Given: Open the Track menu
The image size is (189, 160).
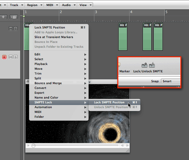Looking at the screenshot, I should 16,5.
